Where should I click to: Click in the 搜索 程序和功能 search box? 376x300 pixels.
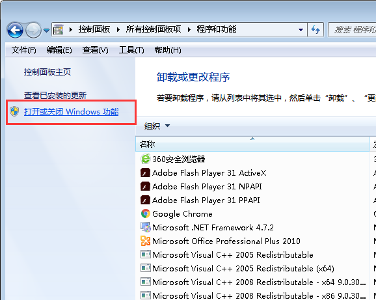pyautogui.click(x=352, y=30)
